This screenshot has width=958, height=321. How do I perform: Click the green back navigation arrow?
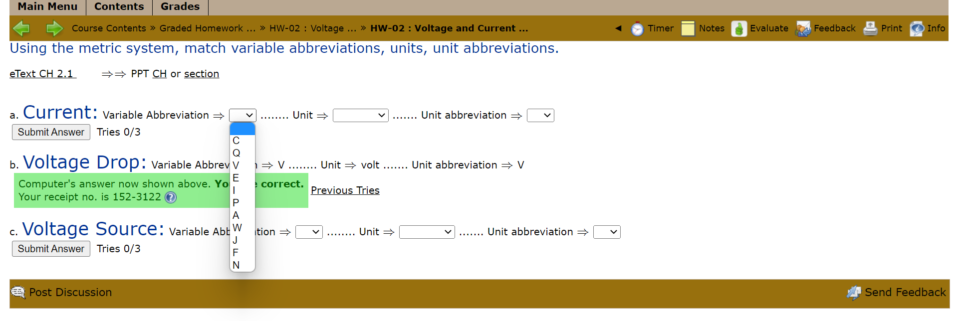(21, 28)
